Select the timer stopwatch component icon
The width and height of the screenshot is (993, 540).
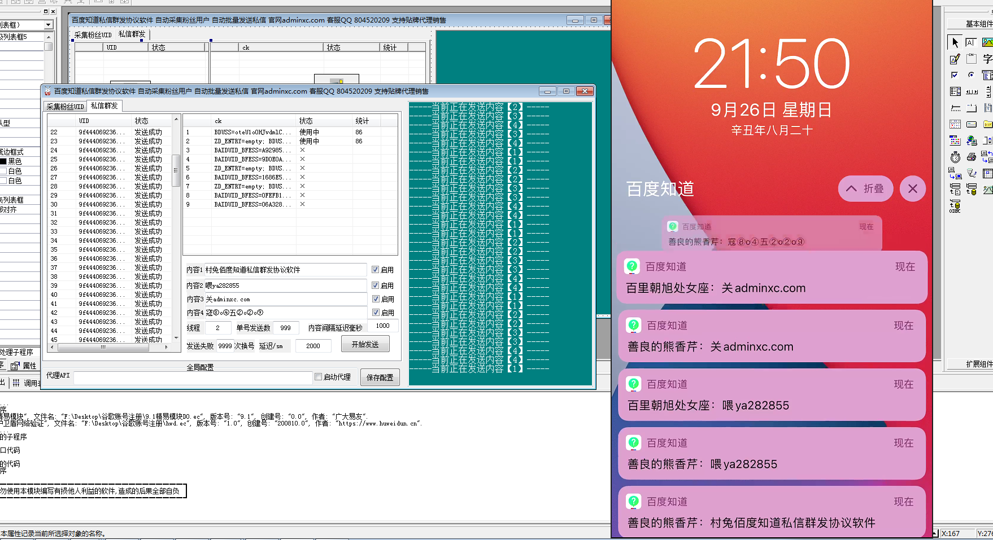click(x=955, y=156)
